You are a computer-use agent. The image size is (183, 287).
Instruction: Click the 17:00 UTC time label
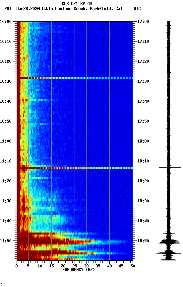tap(143, 22)
